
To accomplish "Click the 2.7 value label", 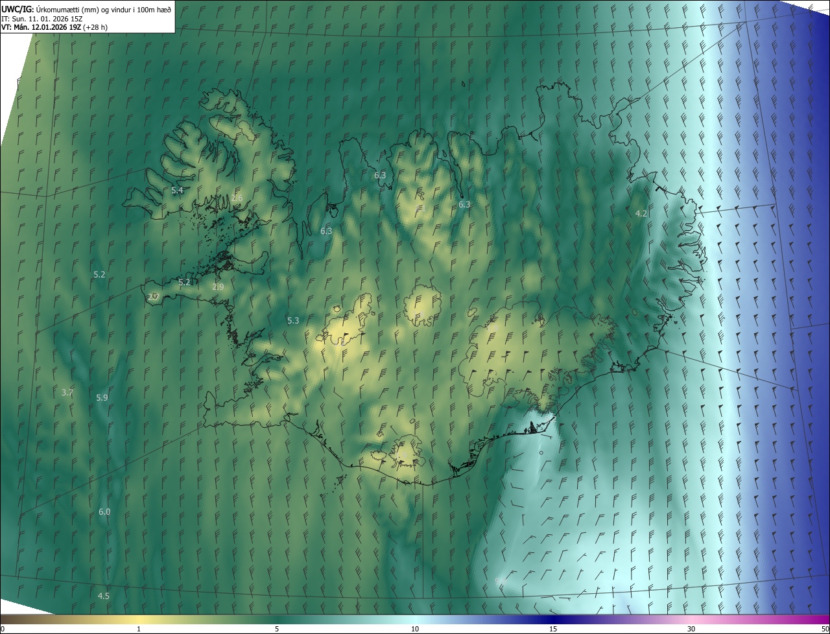I will coord(153,297).
